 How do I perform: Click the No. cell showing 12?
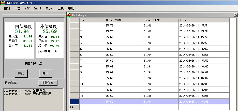point(92,90)
